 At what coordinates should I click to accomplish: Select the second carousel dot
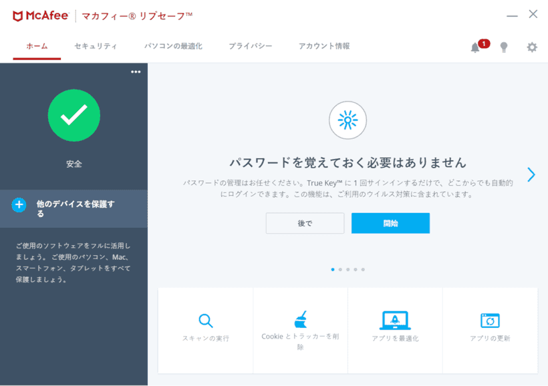(341, 269)
